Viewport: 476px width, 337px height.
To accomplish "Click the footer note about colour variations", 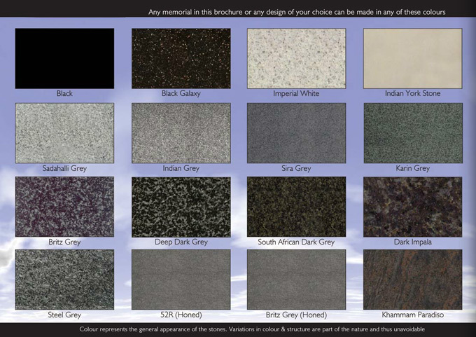I will 252,329.
